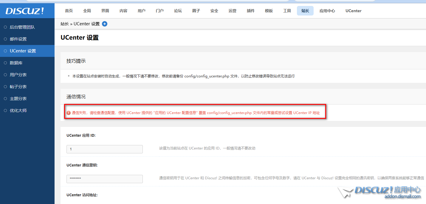Open 主题分表 in the sidebar
The width and height of the screenshot is (426, 204).
point(18,99)
